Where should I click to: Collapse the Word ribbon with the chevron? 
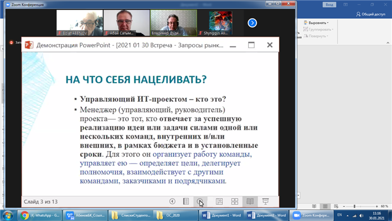tap(388, 43)
